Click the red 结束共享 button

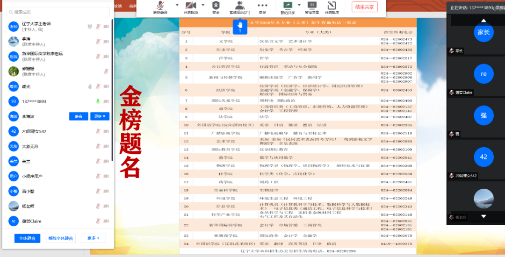click(364, 7)
